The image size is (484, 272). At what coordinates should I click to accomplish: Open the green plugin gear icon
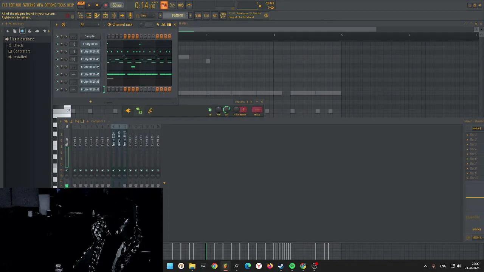coord(139,111)
